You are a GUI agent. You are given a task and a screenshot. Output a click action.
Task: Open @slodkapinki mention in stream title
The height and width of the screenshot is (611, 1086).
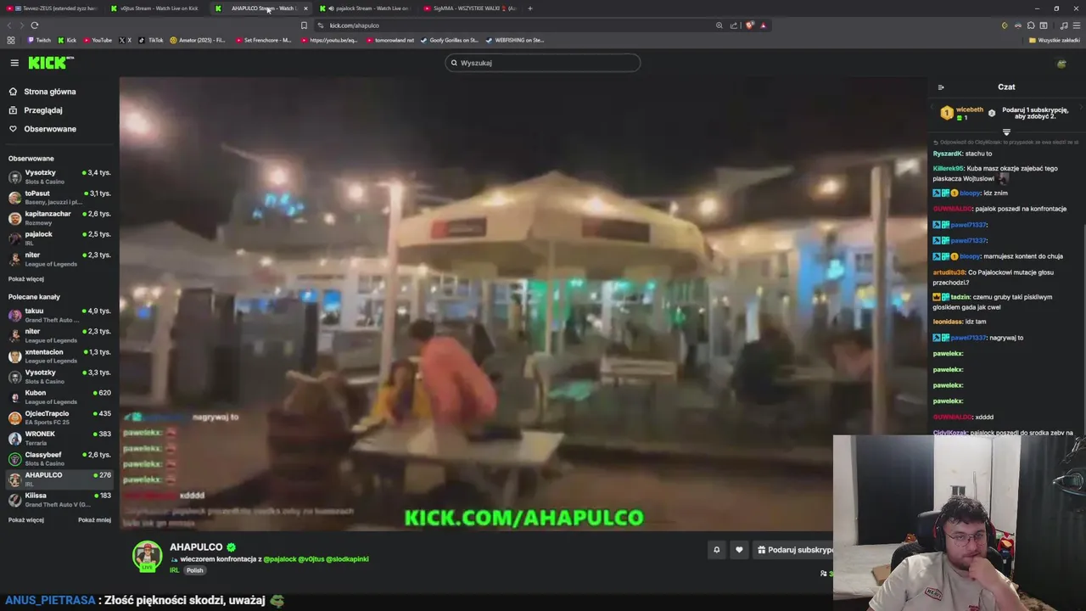pos(348,559)
